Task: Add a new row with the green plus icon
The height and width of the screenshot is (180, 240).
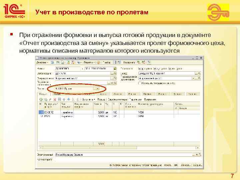Action: pyautogui.click(x=41, y=99)
